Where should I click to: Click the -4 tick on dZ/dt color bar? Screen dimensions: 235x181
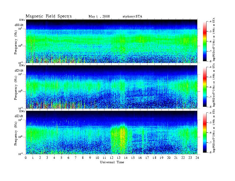click(x=210, y=113)
